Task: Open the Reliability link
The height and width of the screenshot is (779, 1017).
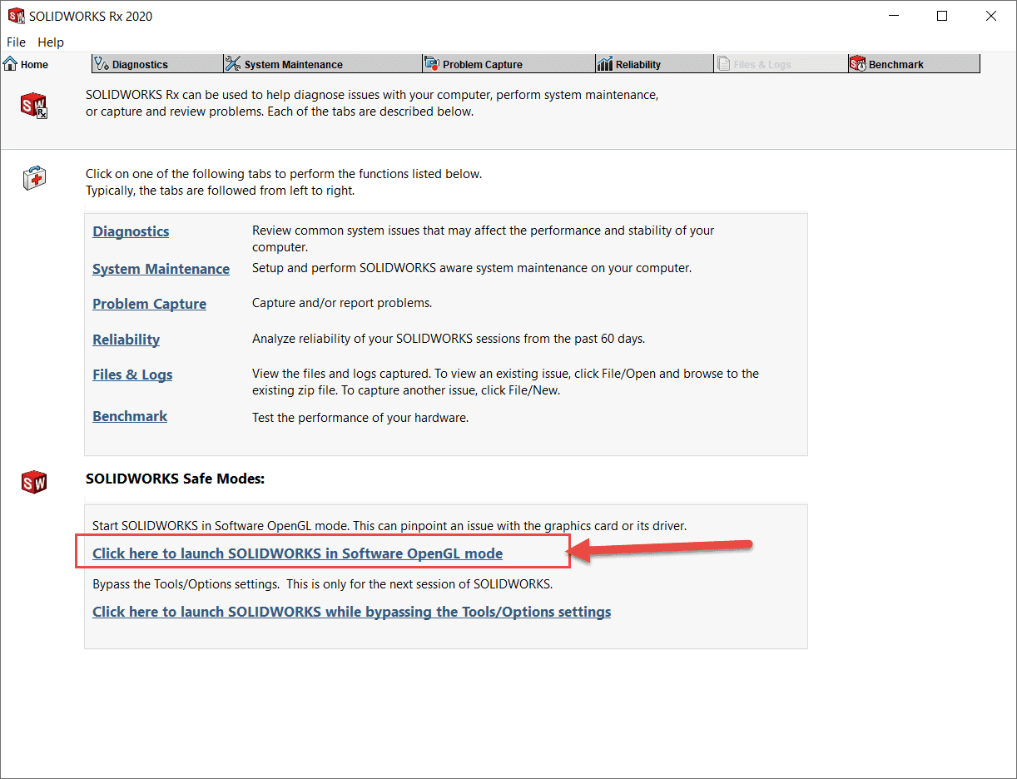Action: pos(126,340)
